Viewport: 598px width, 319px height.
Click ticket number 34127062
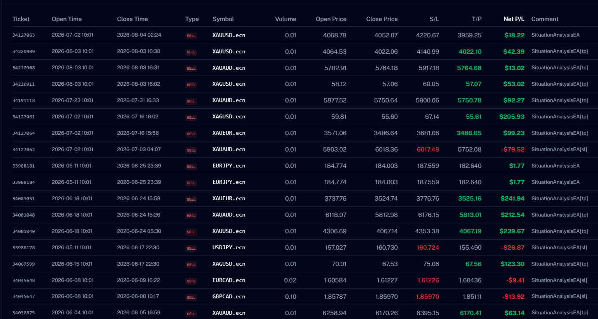pyautogui.click(x=24, y=150)
